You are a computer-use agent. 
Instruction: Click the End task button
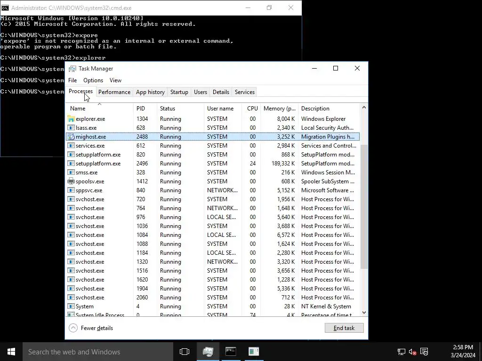(x=344, y=328)
